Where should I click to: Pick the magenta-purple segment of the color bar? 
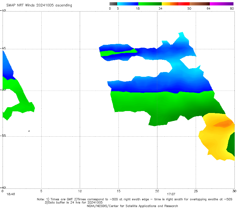[222, 4]
